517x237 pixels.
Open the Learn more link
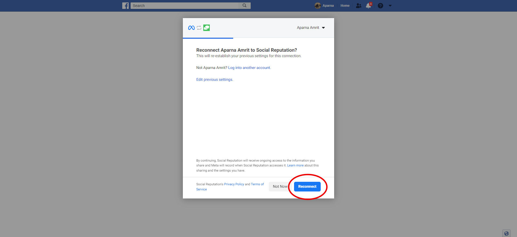[x=295, y=165]
